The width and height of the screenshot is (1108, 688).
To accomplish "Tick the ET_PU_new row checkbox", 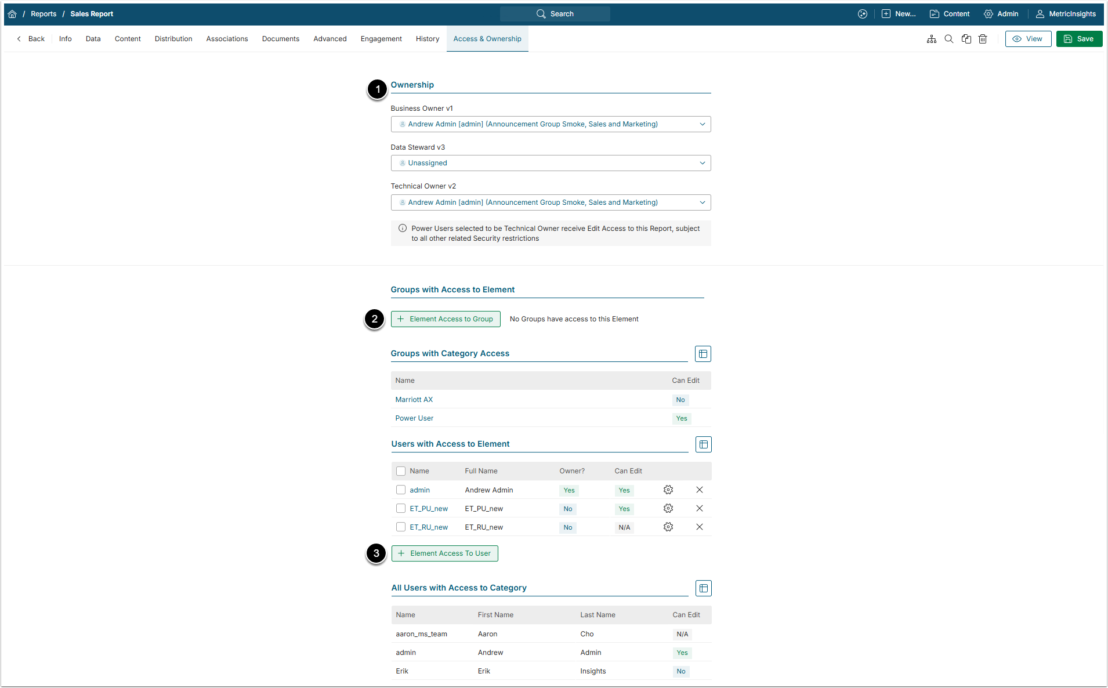I will (401, 509).
